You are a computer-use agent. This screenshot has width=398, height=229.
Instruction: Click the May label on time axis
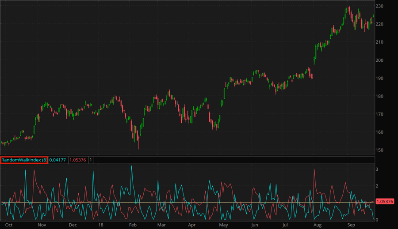pyautogui.click(x=223, y=225)
